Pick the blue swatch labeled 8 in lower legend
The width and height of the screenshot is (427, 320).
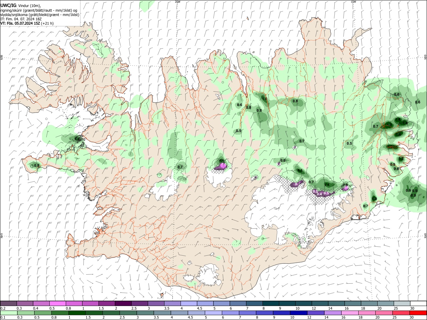pyautogui.click(x=265, y=313)
